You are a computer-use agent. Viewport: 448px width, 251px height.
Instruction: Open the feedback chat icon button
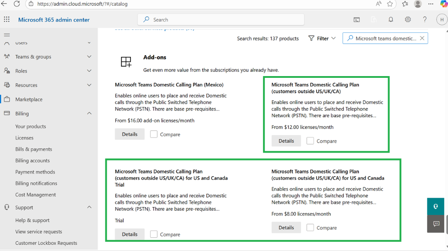(436, 223)
